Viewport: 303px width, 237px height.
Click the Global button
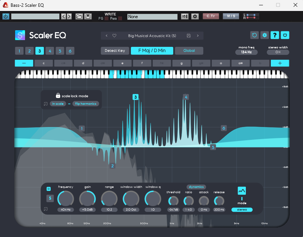pos(189,51)
